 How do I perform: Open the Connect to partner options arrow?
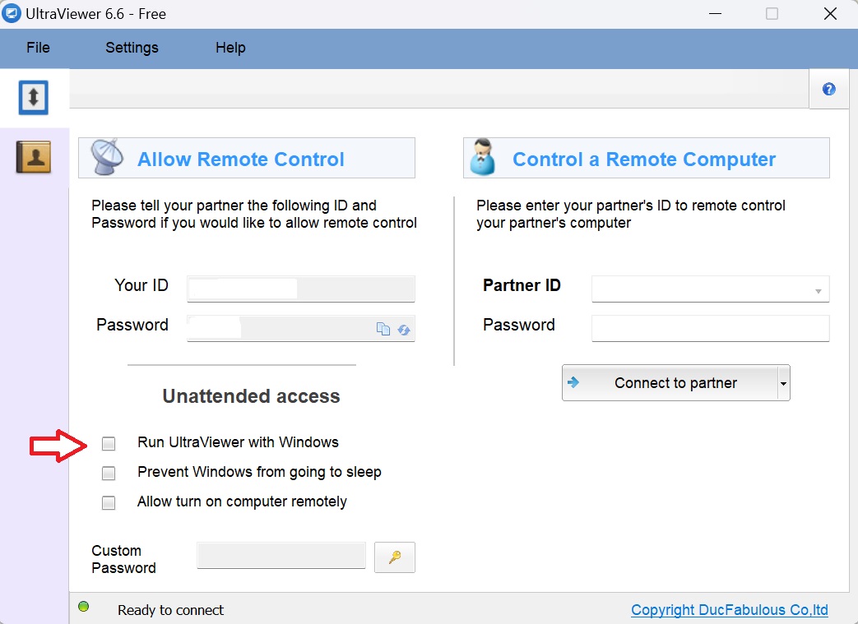click(x=783, y=384)
